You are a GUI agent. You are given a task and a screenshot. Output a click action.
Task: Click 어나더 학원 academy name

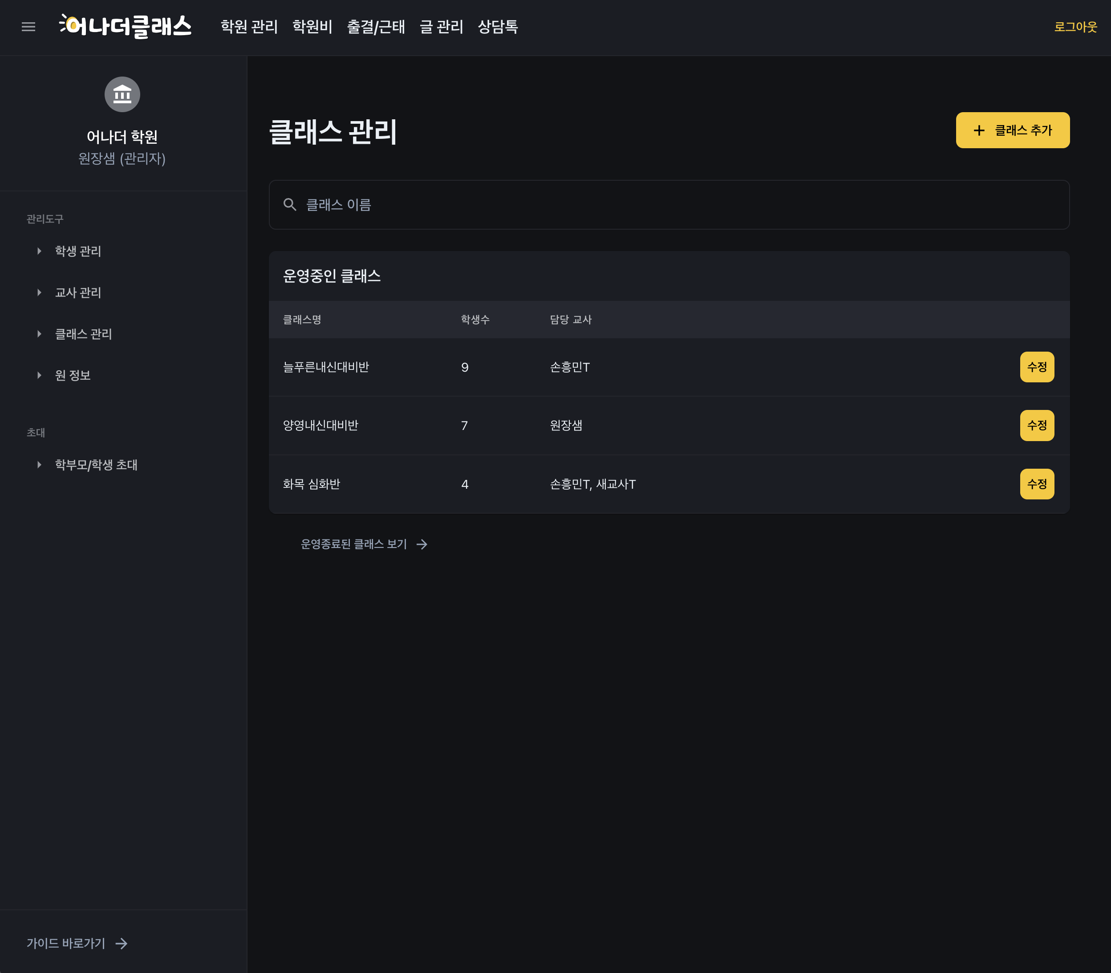tap(122, 137)
